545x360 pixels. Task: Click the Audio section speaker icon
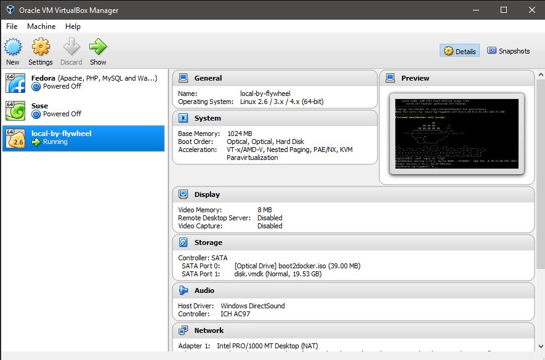click(183, 290)
